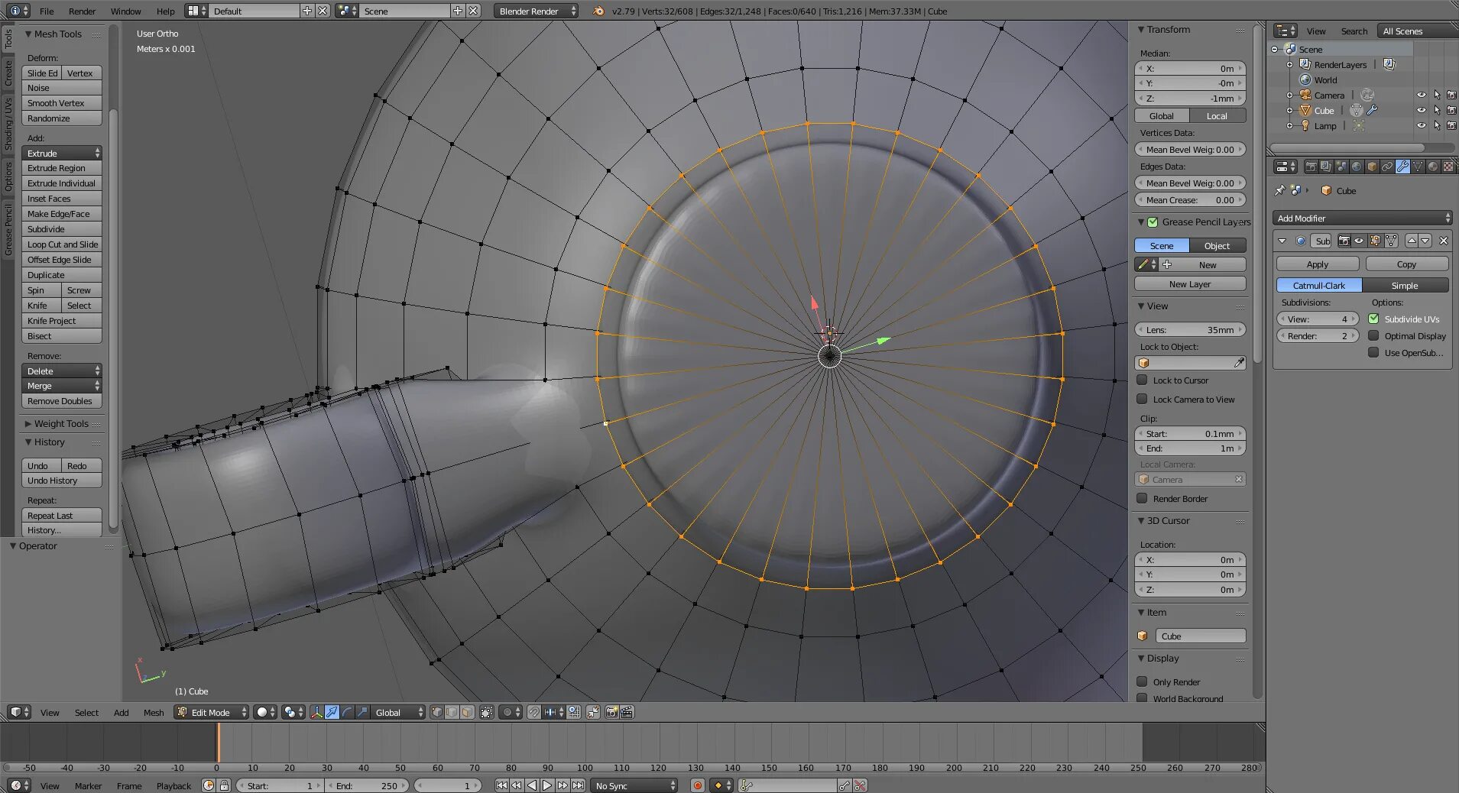Click the Loop Cut and Slide button
The image size is (1459, 793).
62,244
